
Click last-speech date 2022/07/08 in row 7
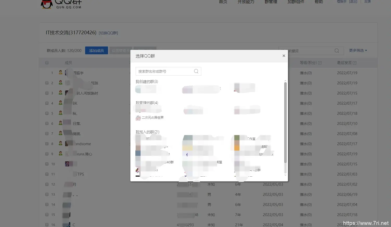point(347,134)
